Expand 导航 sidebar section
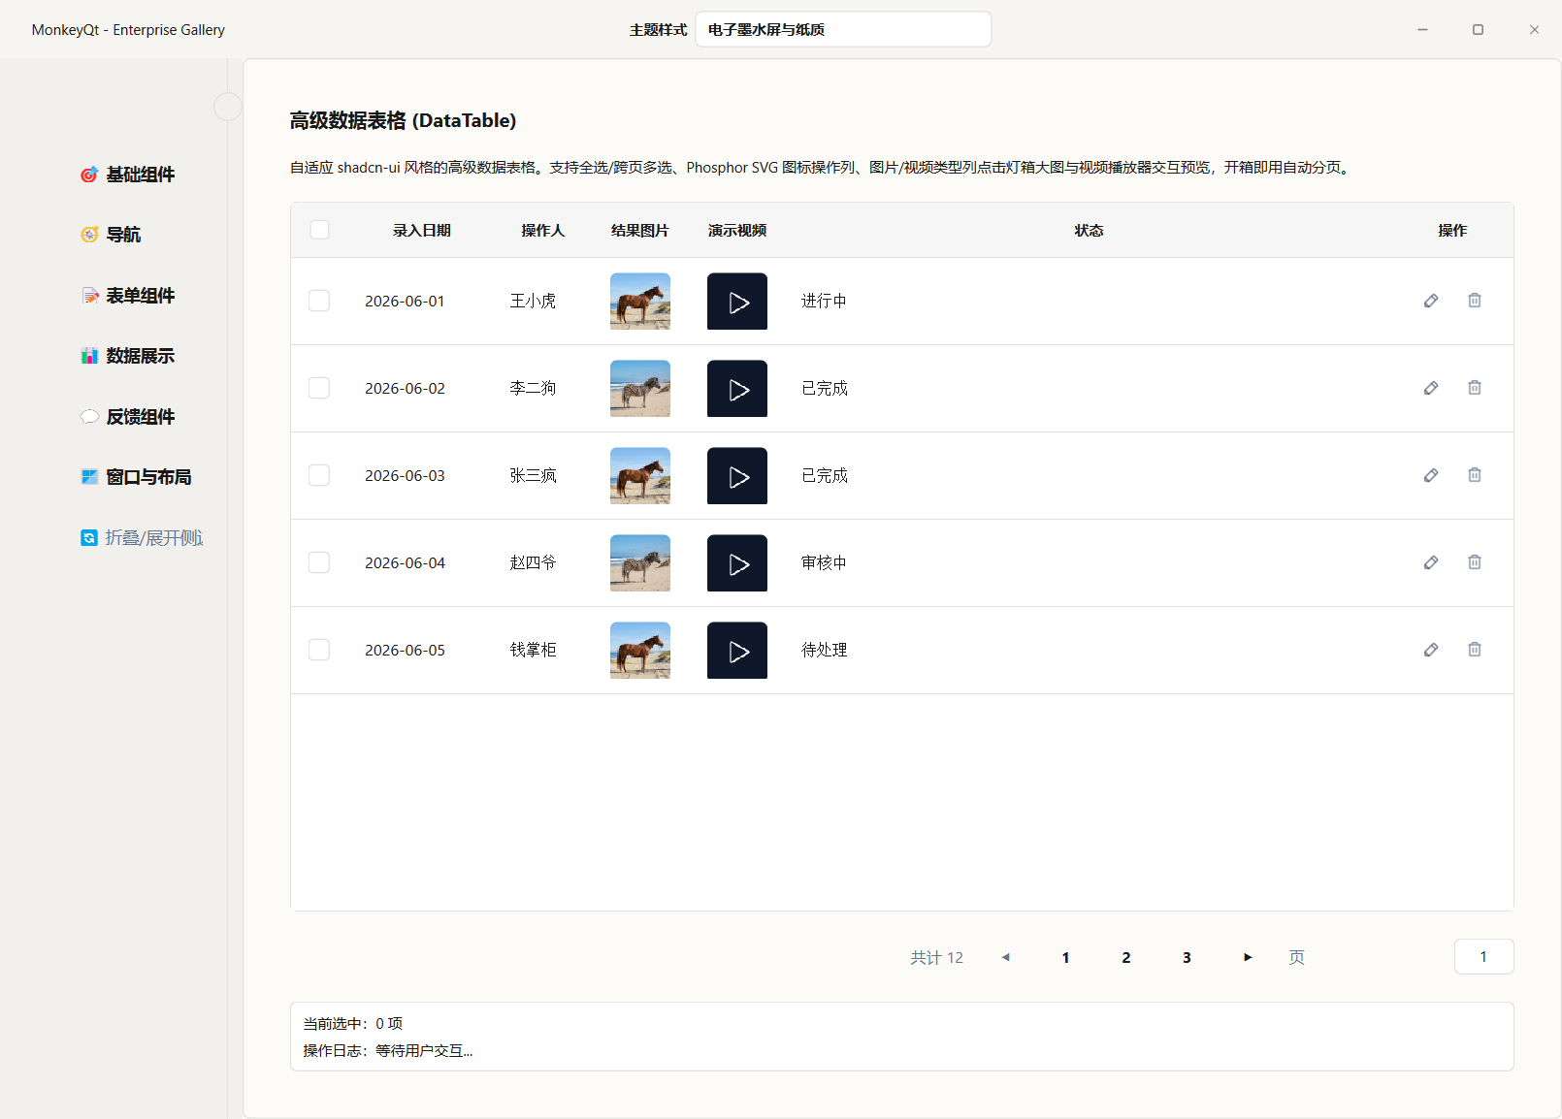The image size is (1562, 1119). click(x=111, y=235)
